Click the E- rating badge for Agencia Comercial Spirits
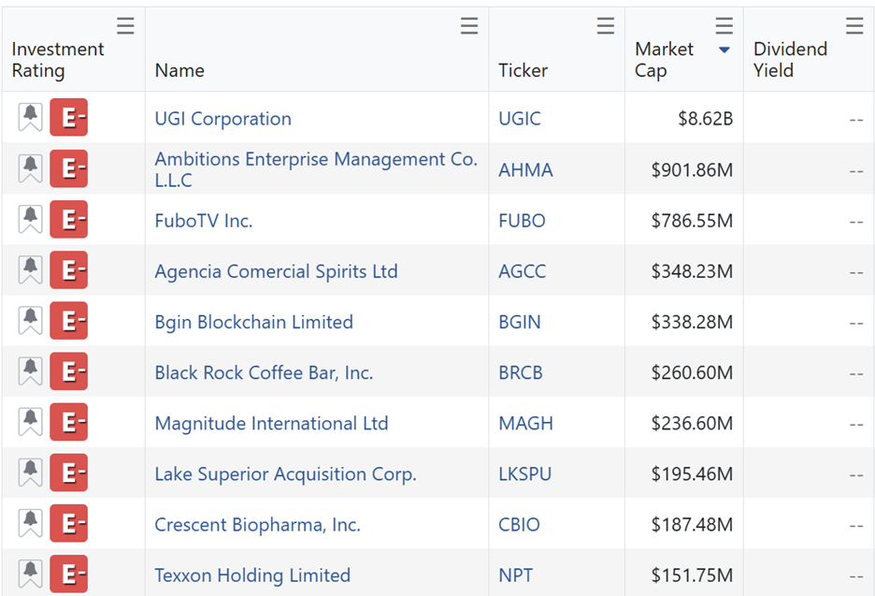 68,270
